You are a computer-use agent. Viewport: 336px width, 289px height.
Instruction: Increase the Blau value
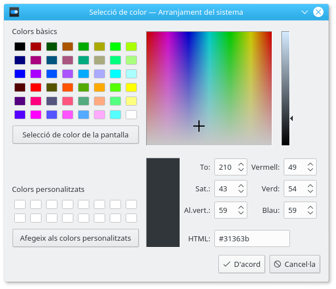click(x=310, y=208)
